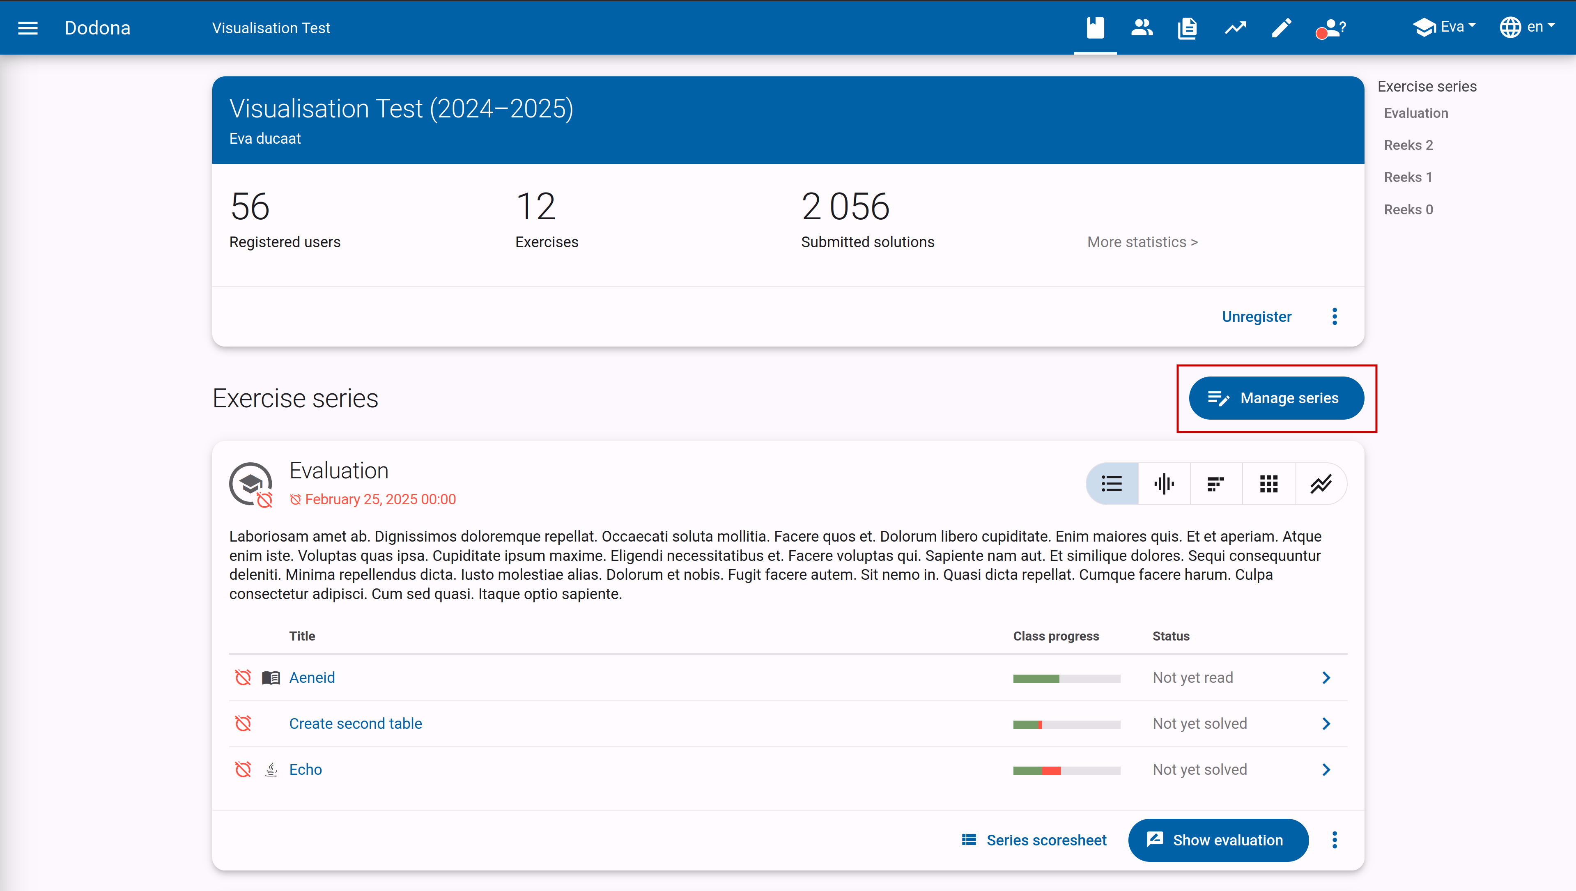Click the Title column header
Viewport: 1576px width, 891px height.
tap(302, 636)
